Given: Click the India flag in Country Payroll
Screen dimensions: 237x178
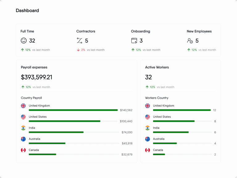Looking at the screenshot, I should tap(23, 128).
